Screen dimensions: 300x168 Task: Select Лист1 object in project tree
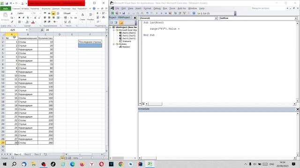pyautogui.click(x=129, y=33)
